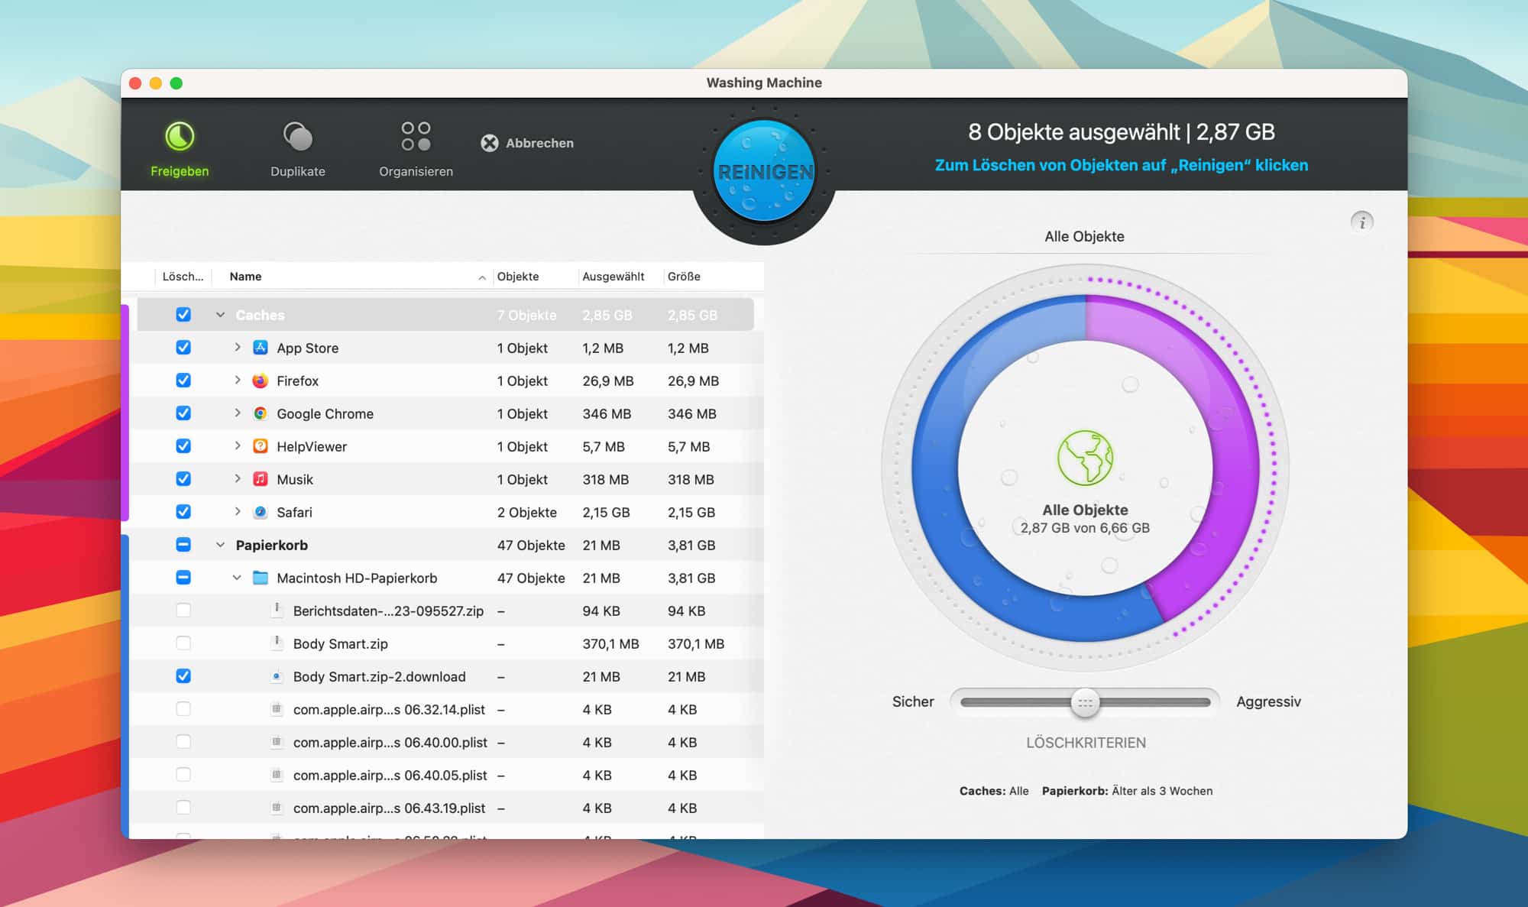Click the Macintosh HD-Papierkorb folder icon
Viewport: 1528px width, 907px height.
[261, 578]
